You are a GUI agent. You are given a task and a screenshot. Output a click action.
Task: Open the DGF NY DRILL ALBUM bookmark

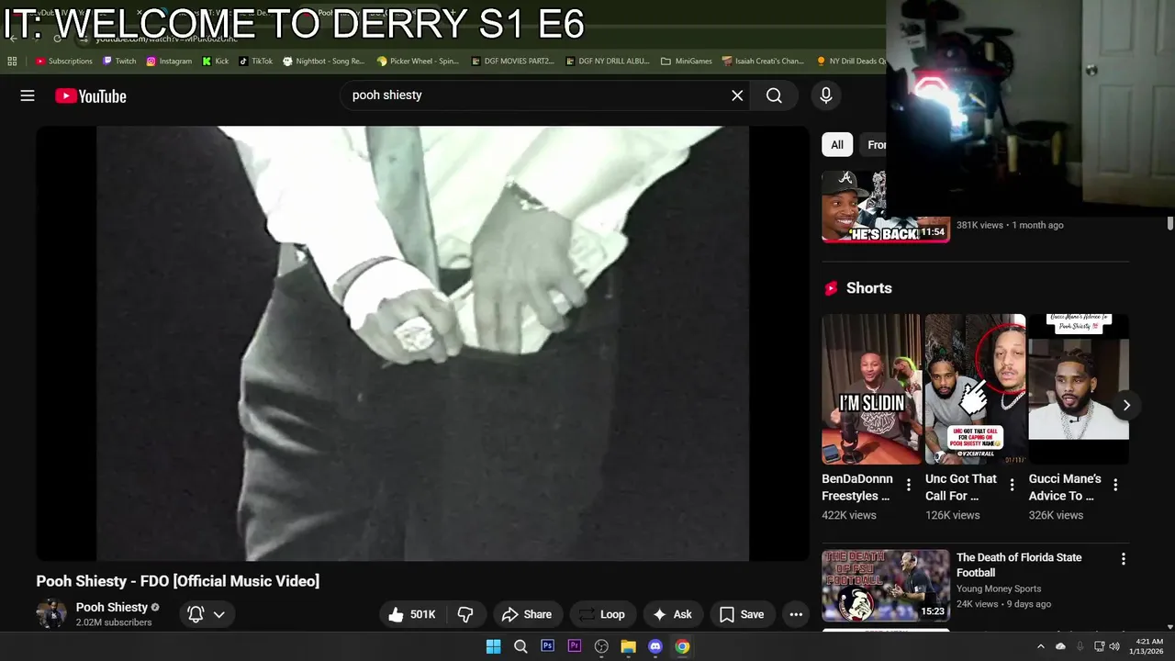pyautogui.click(x=608, y=62)
